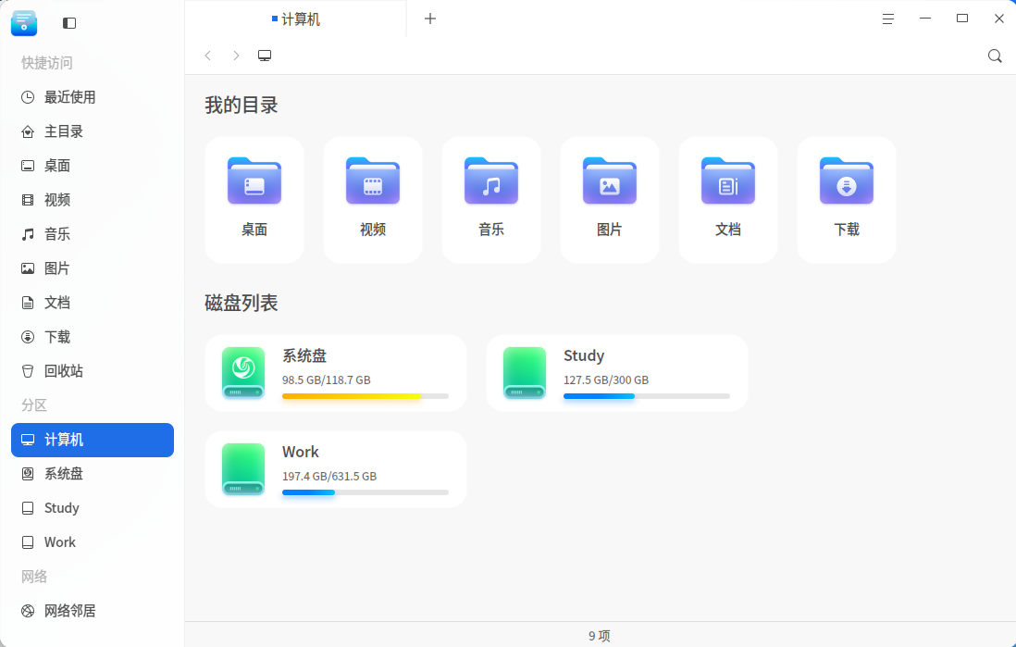This screenshot has width=1016, height=647.
Task: Add a new tab with plus button
Action: 430,19
